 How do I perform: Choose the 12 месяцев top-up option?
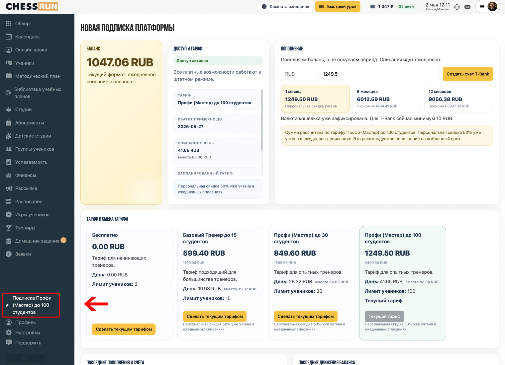point(458,99)
